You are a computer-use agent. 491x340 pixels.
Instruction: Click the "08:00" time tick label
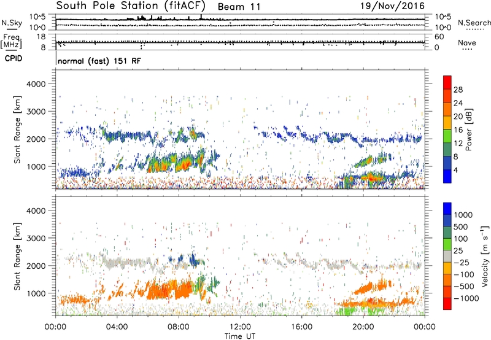click(x=179, y=327)
